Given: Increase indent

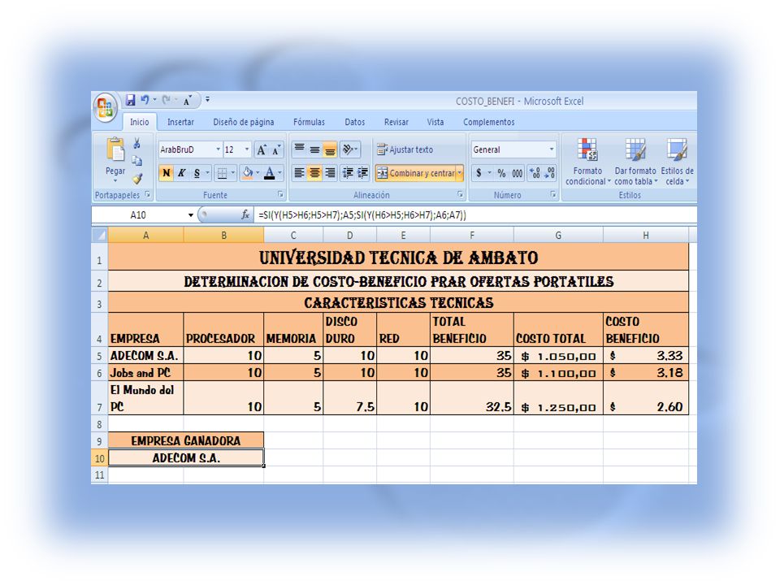Looking at the screenshot, I should [x=362, y=173].
